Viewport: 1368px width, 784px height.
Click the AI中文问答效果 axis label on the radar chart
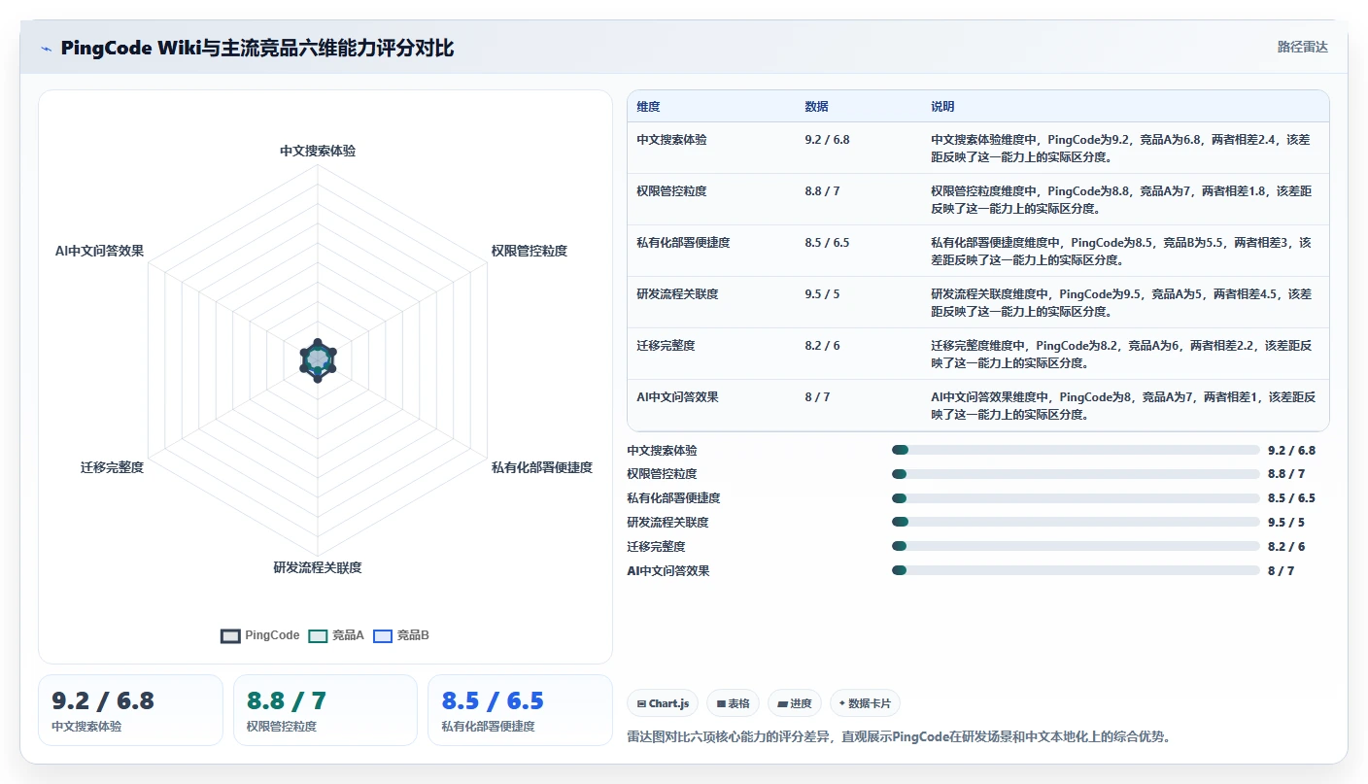(99, 252)
